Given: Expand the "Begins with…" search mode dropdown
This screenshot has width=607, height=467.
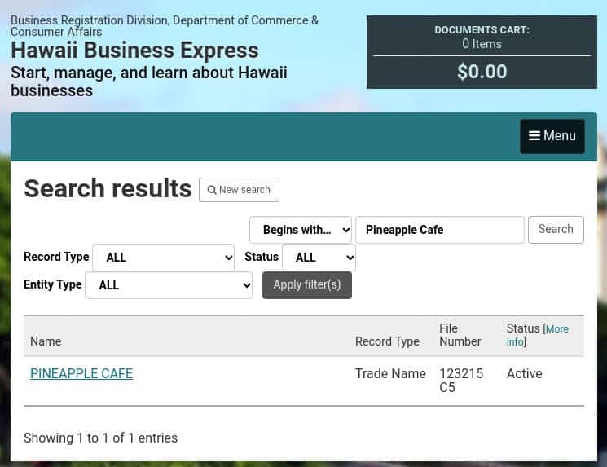Looking at the screenshot, I should [301, 230].
